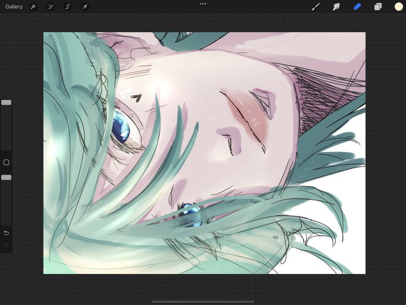Screen dimensions: 406x305
Task: Select the Smudge finger tool
Action: [x=336, y=7]
